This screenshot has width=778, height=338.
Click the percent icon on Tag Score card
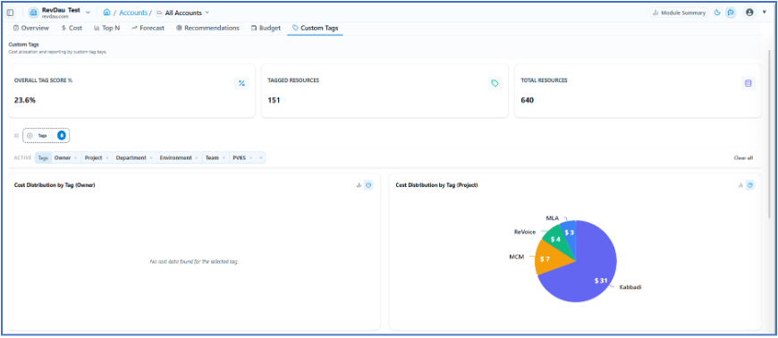tap(241, 83)
